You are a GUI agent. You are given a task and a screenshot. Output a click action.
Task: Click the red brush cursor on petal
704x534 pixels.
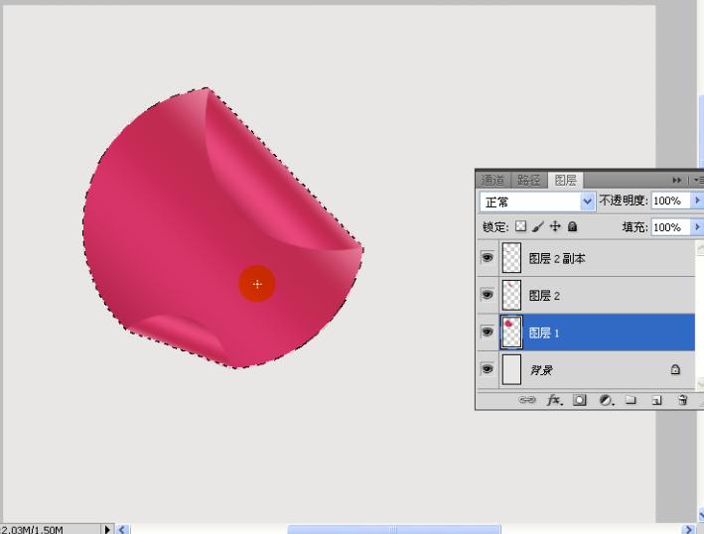click(257, 284)
